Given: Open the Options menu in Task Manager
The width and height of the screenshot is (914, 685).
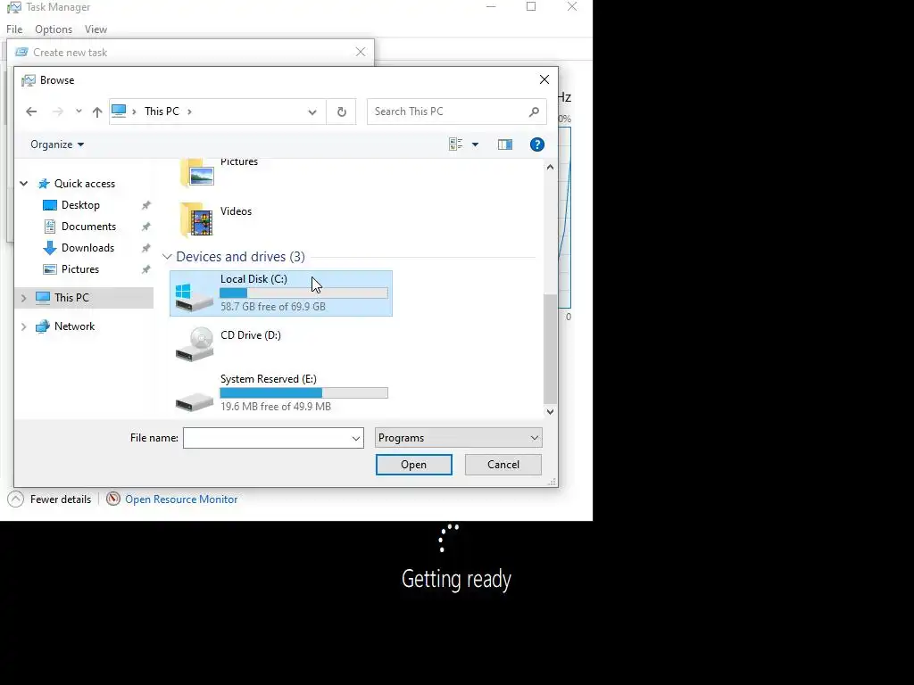Looking at the screenshot, I should pos(54,29).
